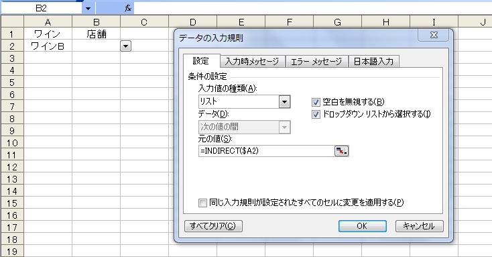The height and width of the screenshot is (257, 492).
Task: Select the column A header
Action: pyautogui.click(x=48, y=22)
